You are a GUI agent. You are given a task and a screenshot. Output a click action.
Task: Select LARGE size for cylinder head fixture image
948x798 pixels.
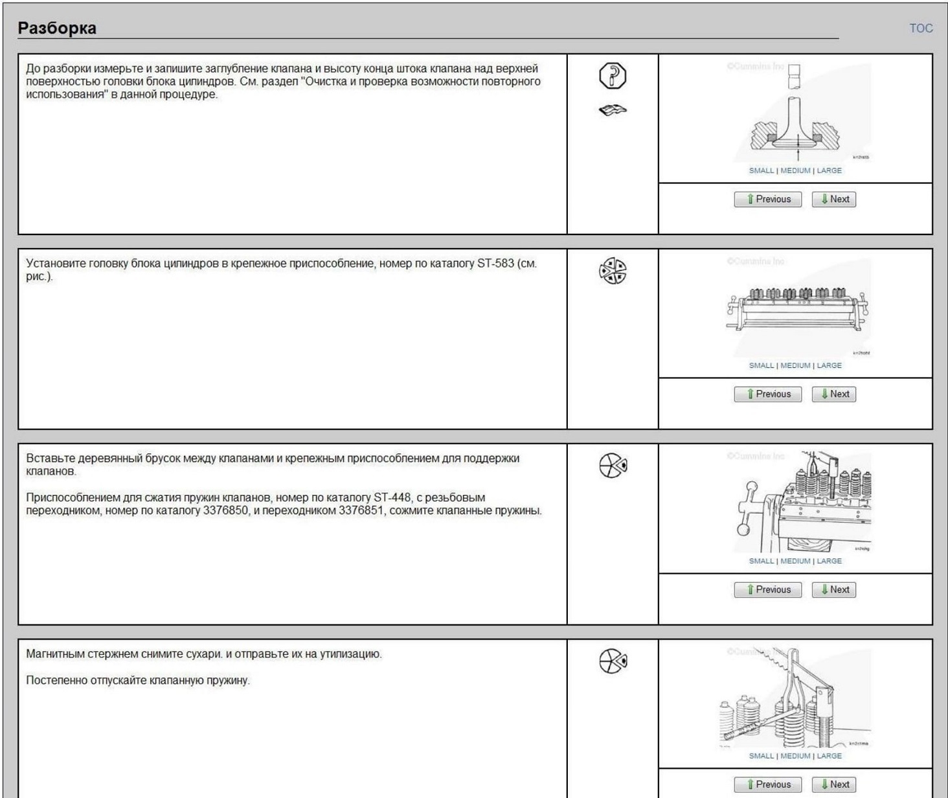tap(830, 365)
